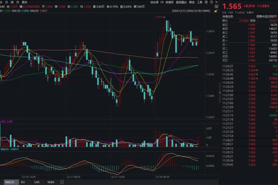
Task: Open the F9 information button
Action: [x=162, y=2]
